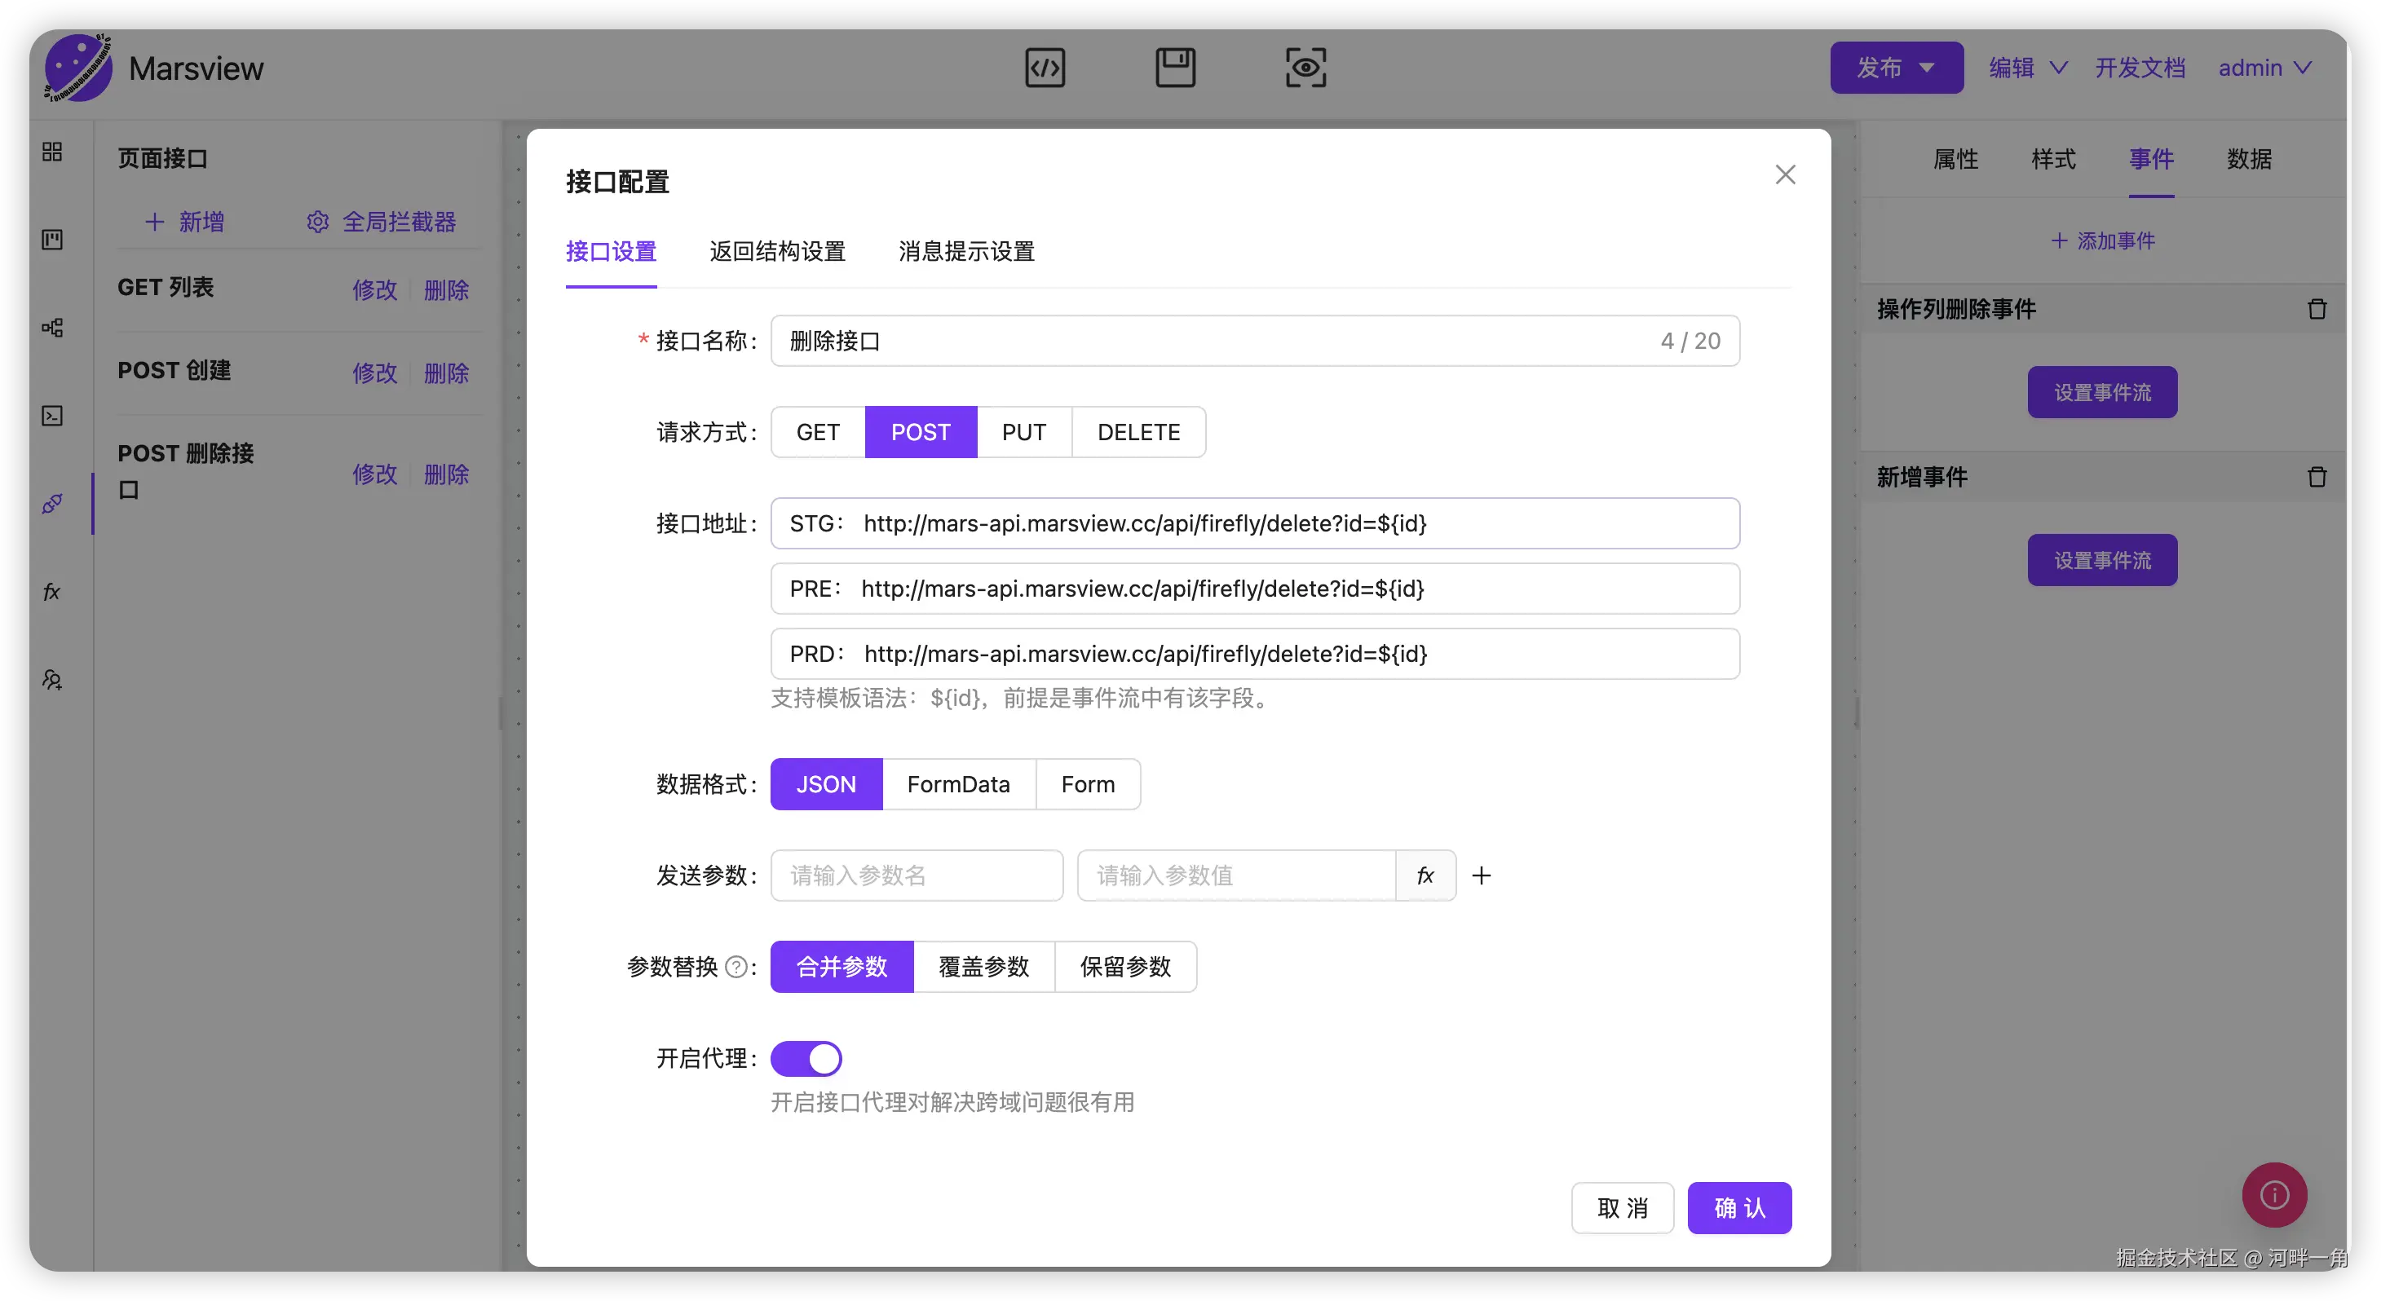This screenshot has width=2381, height=1301.
Task: Click help question icon beside 参数替换
Action: (736, 967)
